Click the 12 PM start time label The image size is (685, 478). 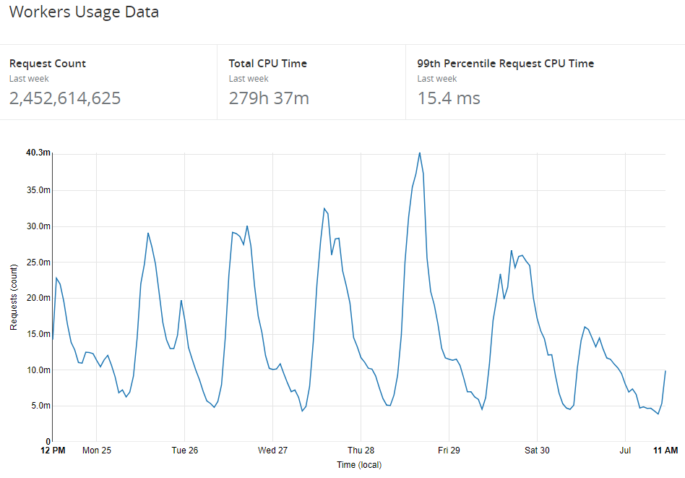pos(53,451)
